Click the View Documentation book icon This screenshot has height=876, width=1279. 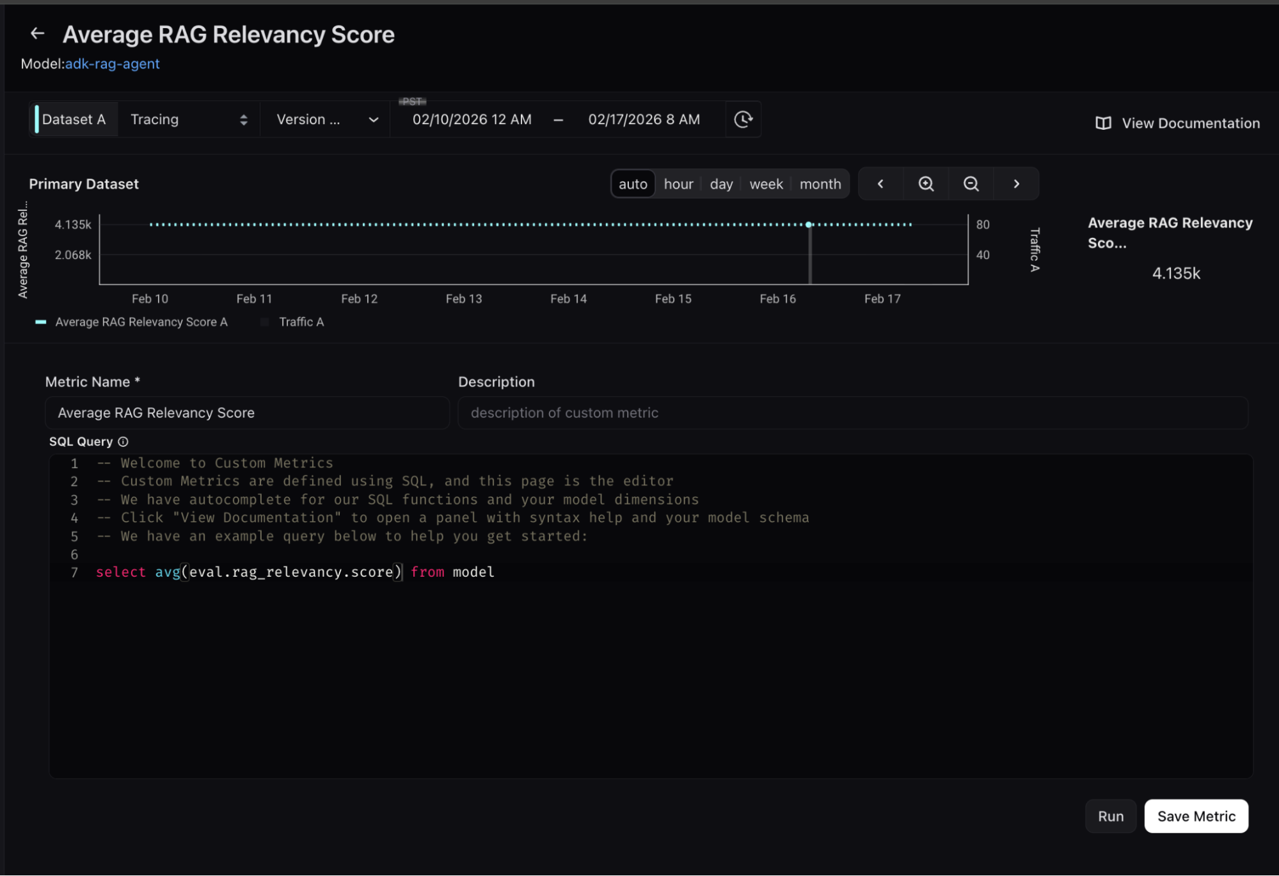[x=1103, y=123]
